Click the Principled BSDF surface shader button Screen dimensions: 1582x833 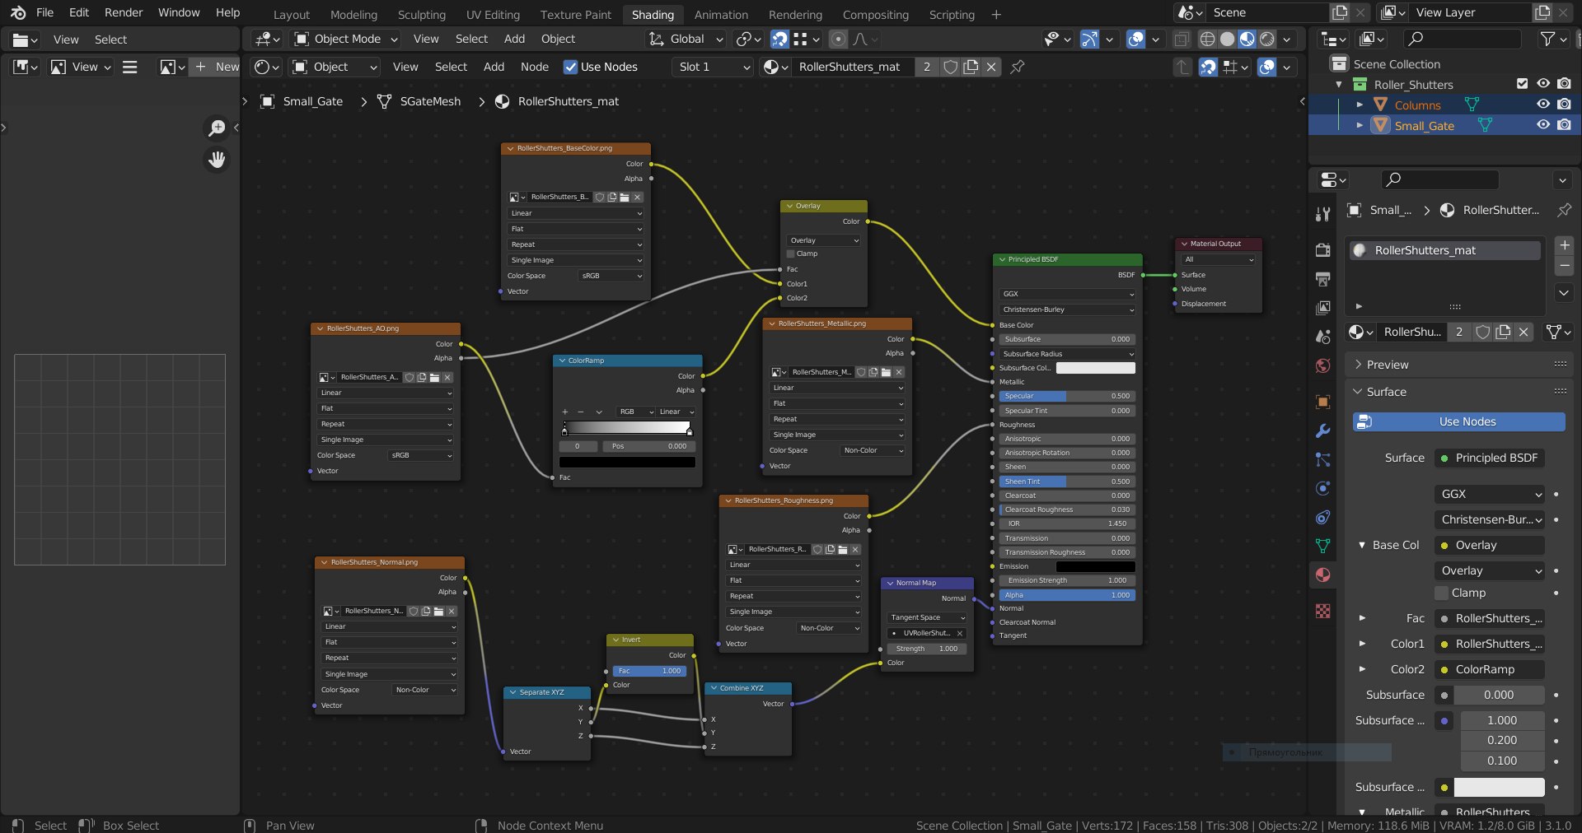tap(1489, 458)
